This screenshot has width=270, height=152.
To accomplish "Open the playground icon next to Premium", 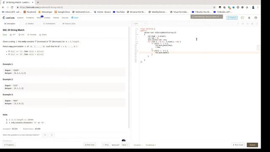I will pyautogui.click(x=243, y=18).
